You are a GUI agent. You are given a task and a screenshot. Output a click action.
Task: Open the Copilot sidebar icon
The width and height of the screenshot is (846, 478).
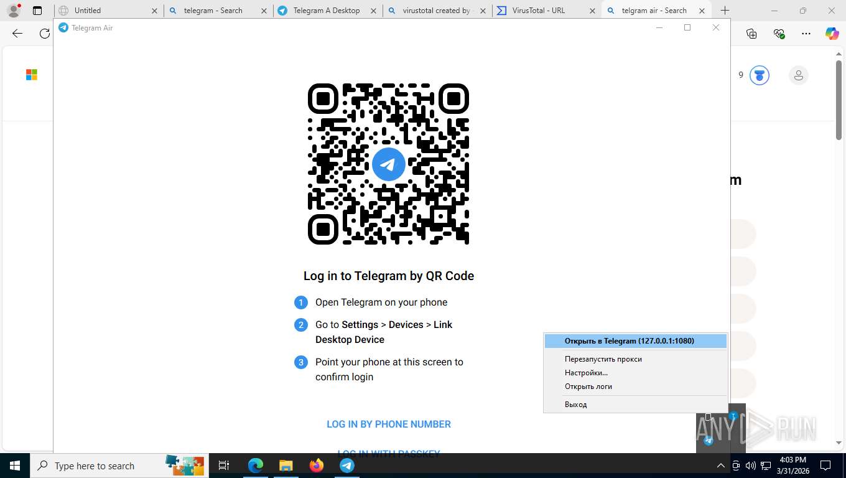832,34
